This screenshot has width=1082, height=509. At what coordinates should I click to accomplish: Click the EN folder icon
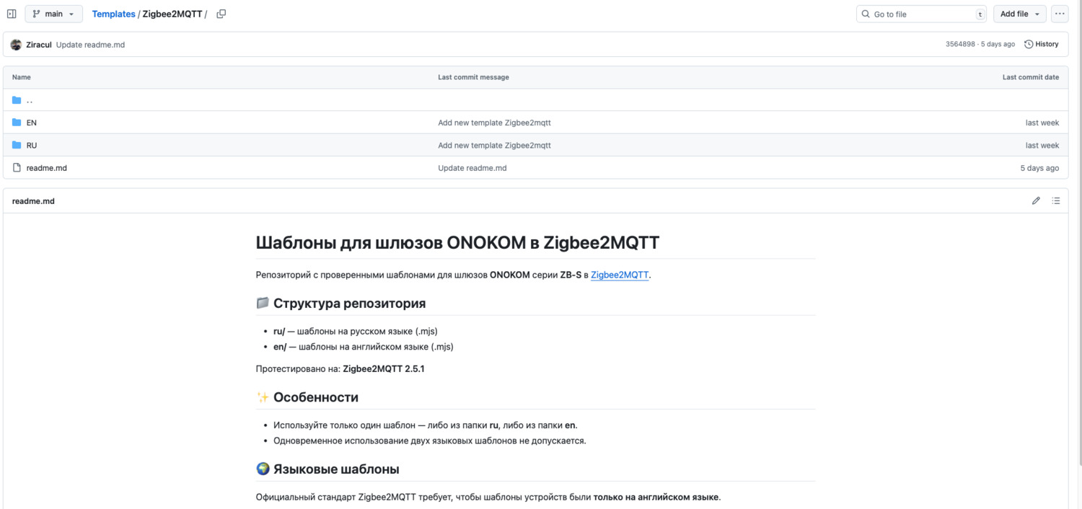coord(17,123)
